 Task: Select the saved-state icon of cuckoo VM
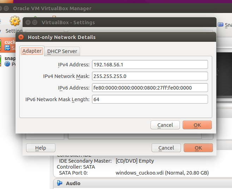pos(7,48)
